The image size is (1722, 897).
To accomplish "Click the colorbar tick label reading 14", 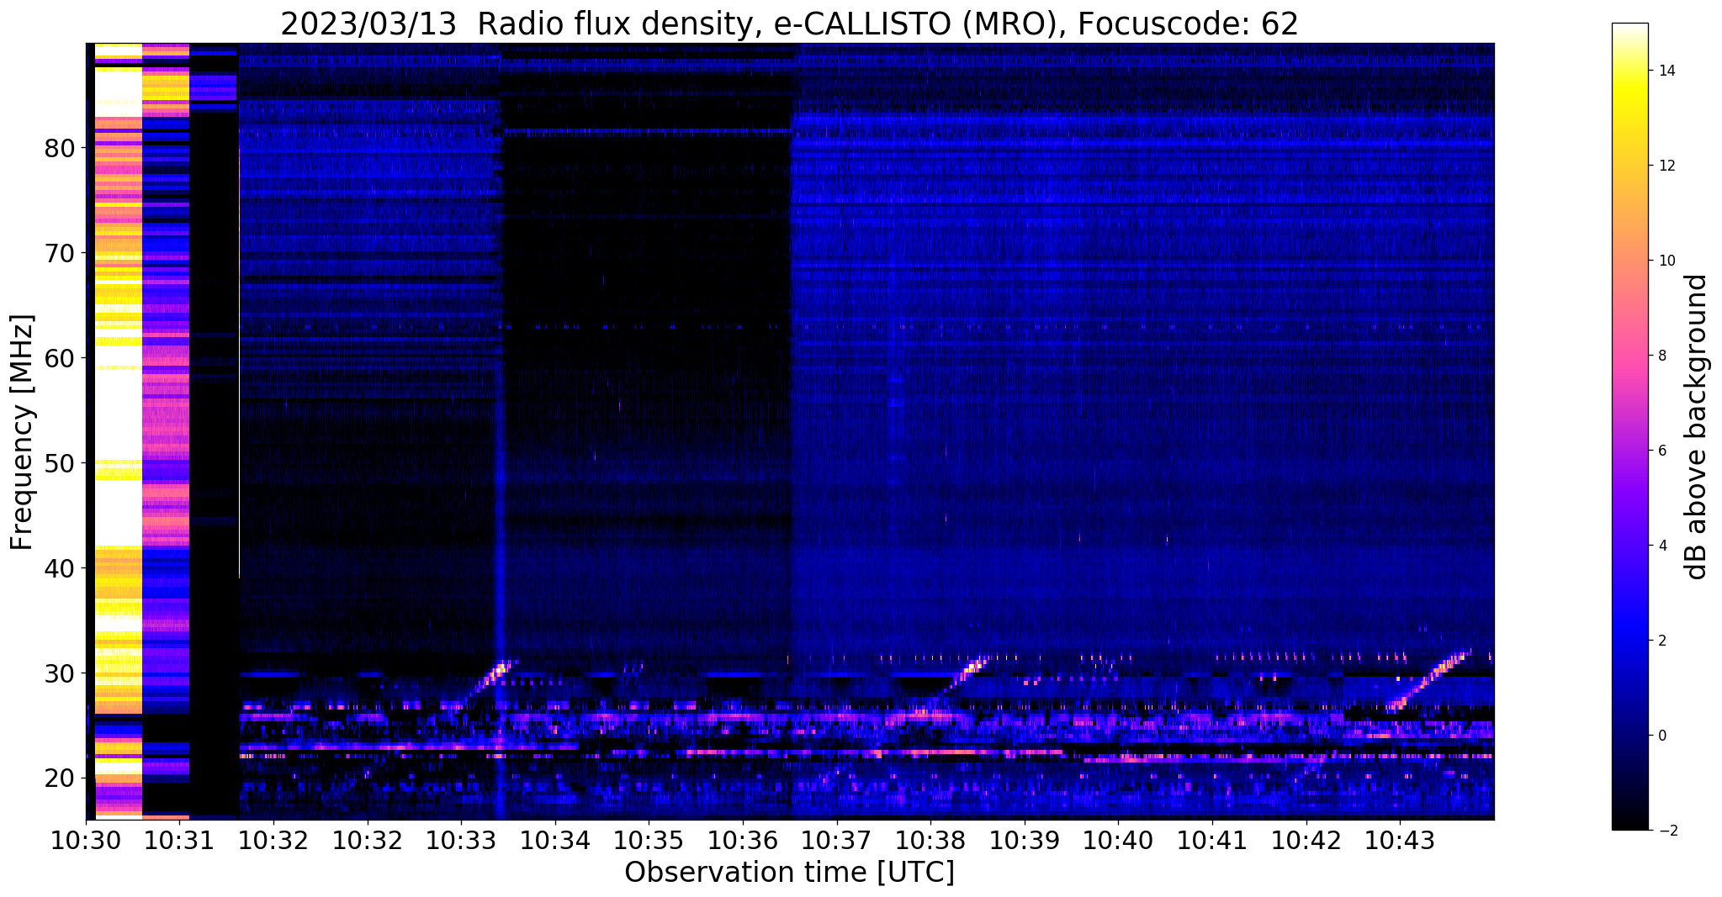I will pos(1666,71).
